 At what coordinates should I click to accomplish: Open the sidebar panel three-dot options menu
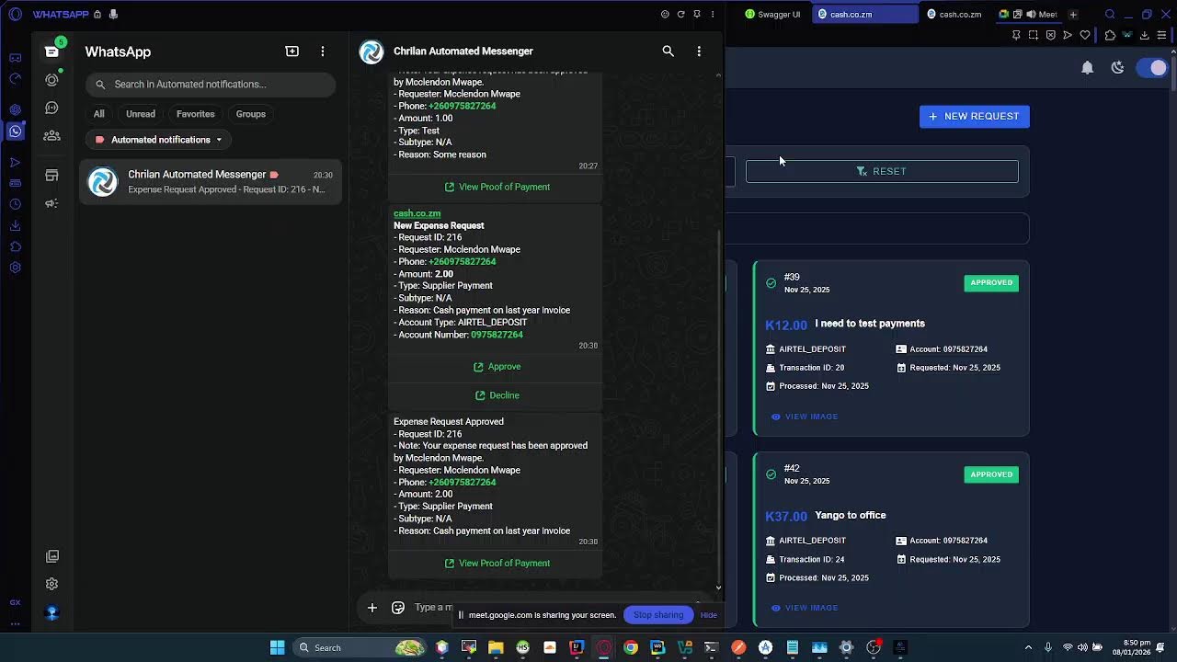[713, 15]
